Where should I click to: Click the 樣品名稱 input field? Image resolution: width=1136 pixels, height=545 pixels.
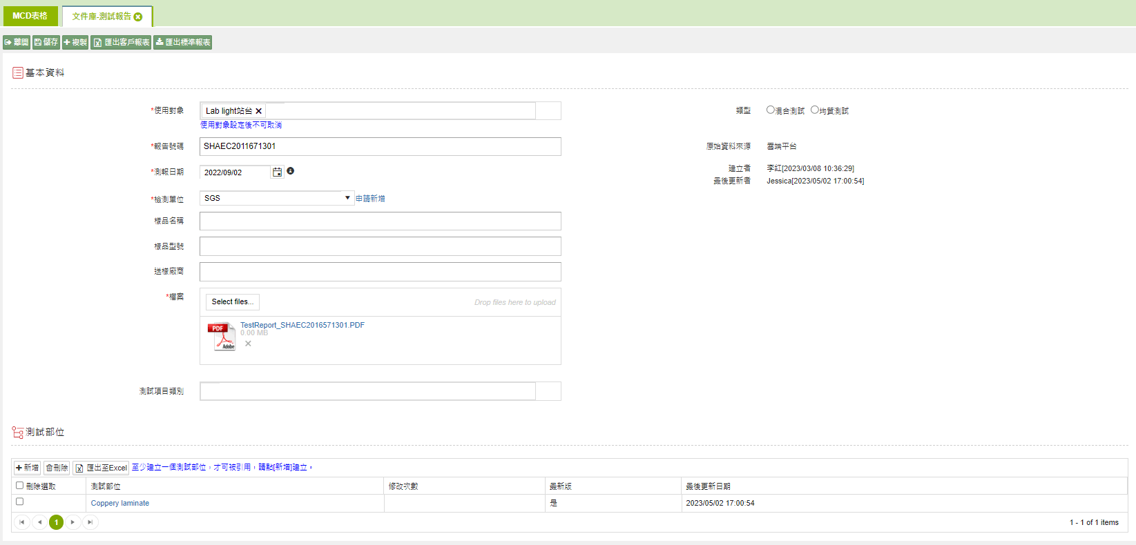pyautogui.click(x=381, y=221)
